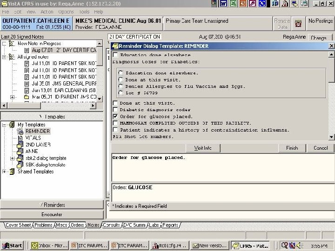
Task: Click the Office shortcut bar menu icon
Action: [214, 3]
